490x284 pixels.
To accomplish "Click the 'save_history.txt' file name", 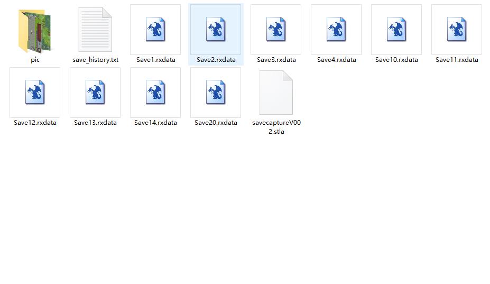I will pyautogui.click(x=95, y=60).
